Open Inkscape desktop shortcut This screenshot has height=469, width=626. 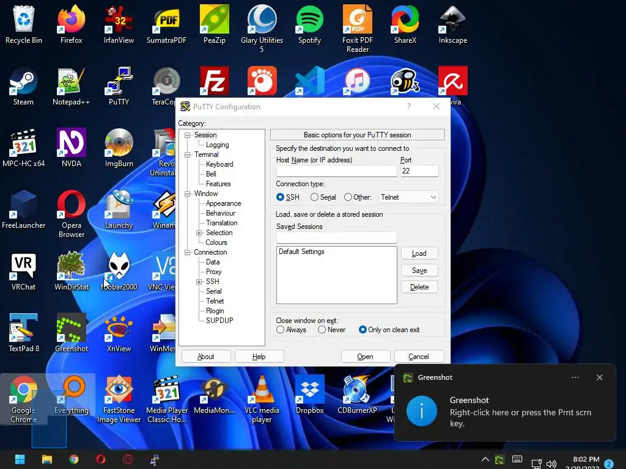click(x=453, y=24)
